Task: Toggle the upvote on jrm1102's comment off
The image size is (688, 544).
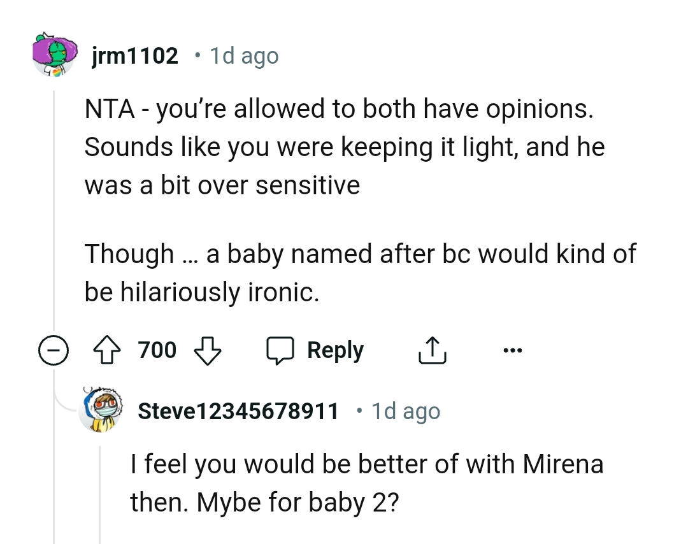Action: [x=108, y=349]
